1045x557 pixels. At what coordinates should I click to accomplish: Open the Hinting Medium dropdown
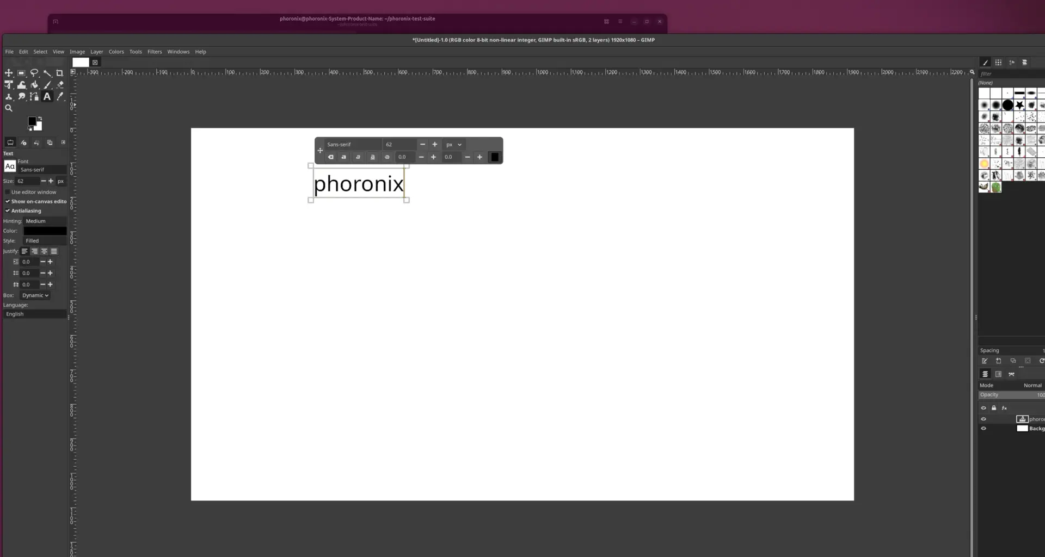45,221
